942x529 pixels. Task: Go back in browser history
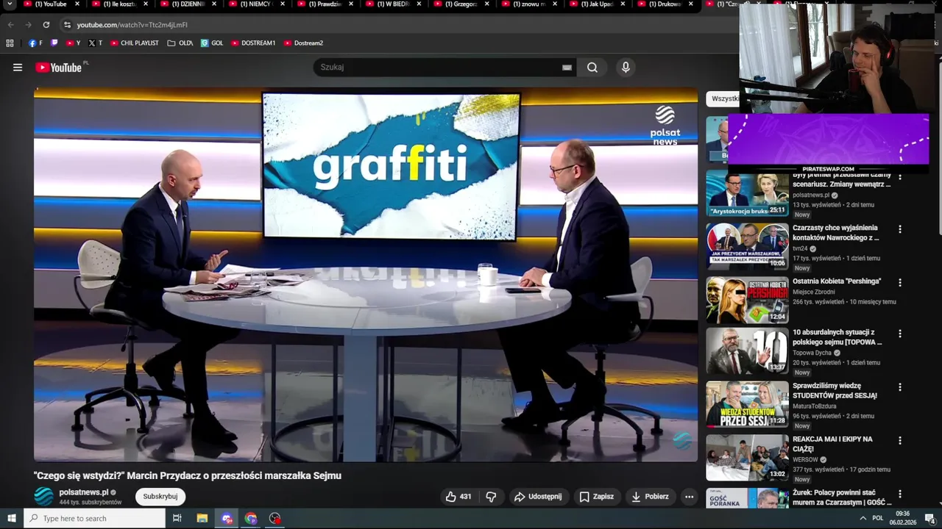point(10,25)
